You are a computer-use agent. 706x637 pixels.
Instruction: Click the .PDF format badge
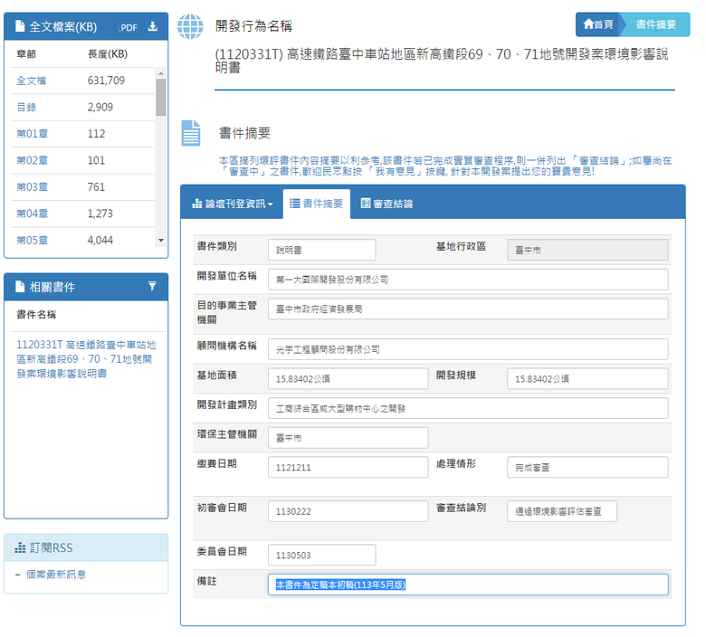(x=128, y=27)
